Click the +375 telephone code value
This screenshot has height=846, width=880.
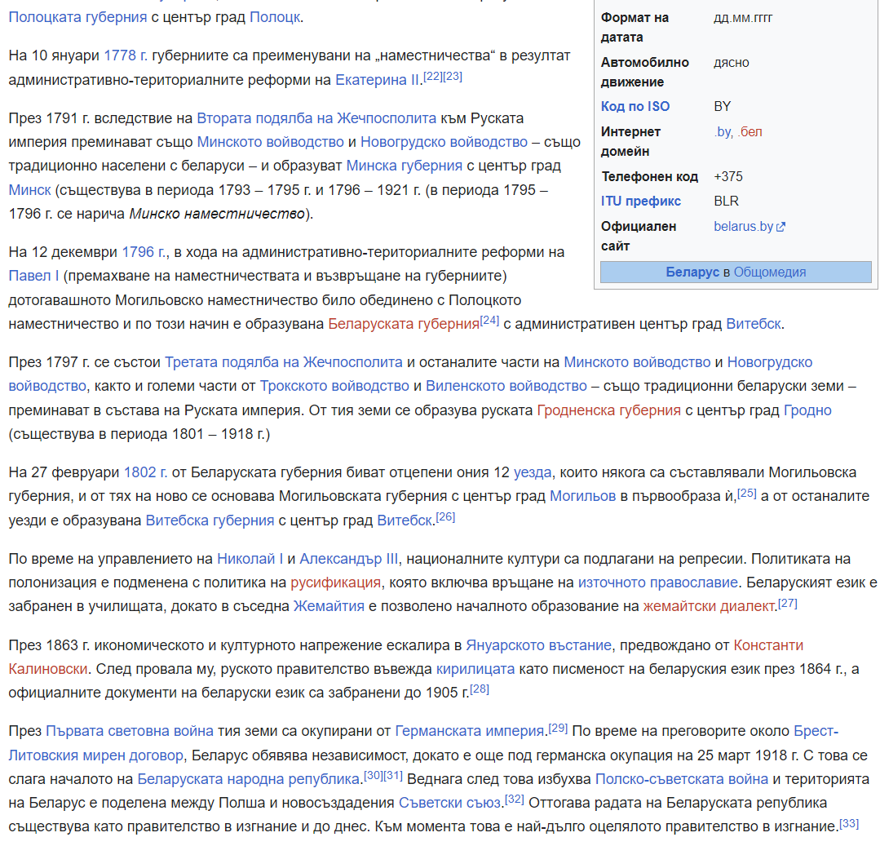pyautogui.click(x=728, y=177)
